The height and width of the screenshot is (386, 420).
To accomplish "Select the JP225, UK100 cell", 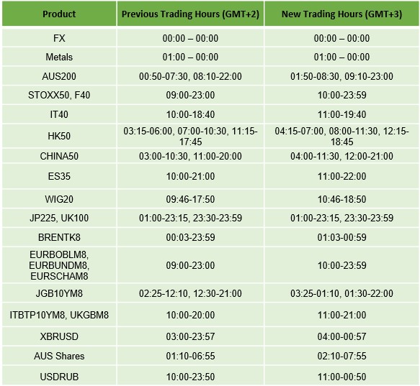I will click(59, 218).
